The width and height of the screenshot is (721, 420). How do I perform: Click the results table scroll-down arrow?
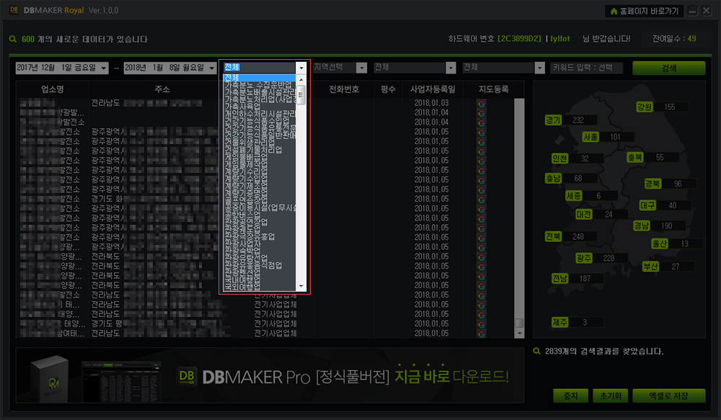[519, 333]
